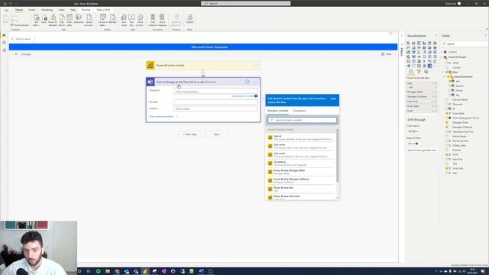
Task: Click Add dynamic content link
Action: point(242,96)
